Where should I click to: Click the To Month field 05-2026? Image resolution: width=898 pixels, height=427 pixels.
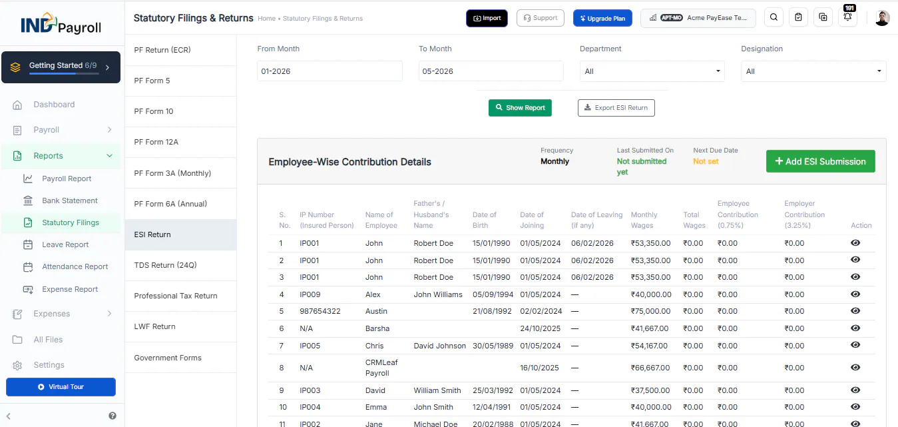[x=491, y=71]
